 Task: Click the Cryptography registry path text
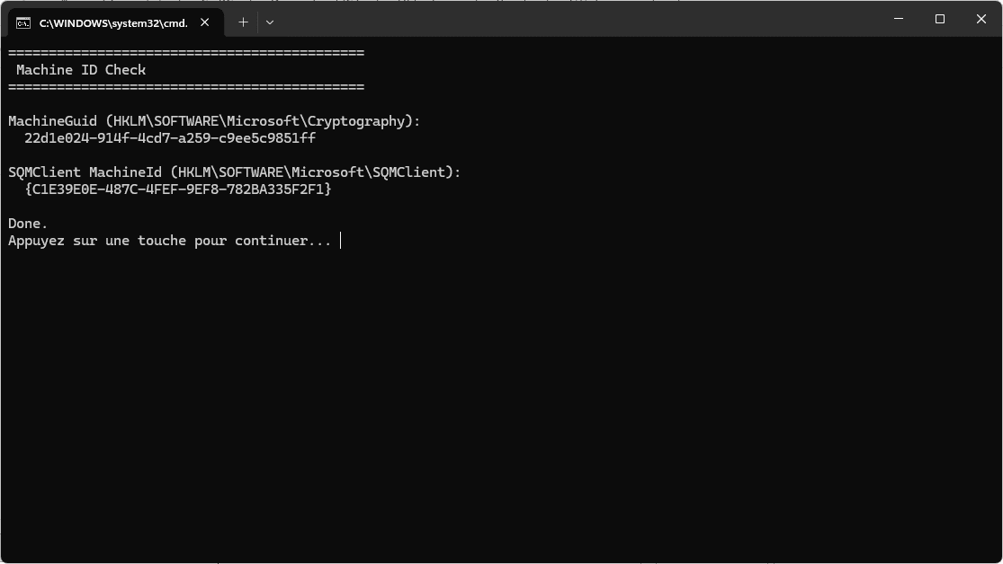coord(262,121)
